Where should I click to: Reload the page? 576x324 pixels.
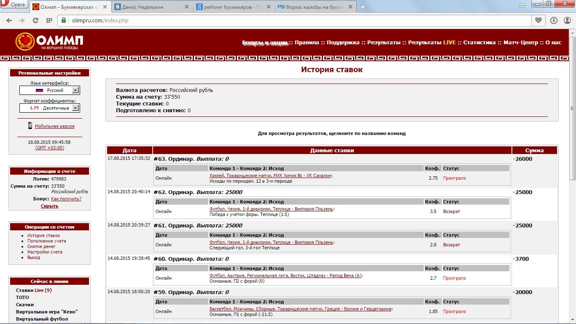pyautogui.click(x=36, y=20)
